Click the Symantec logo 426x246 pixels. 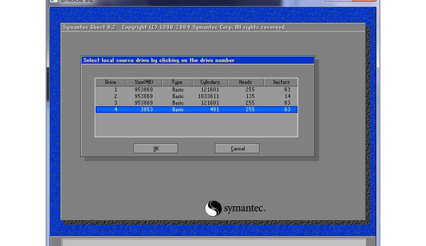pos(235,208)
